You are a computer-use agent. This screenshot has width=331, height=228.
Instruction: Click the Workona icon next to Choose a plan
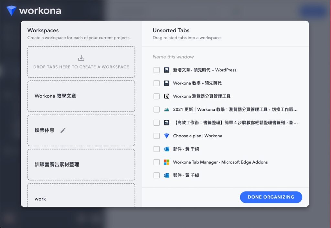point(166,136)
